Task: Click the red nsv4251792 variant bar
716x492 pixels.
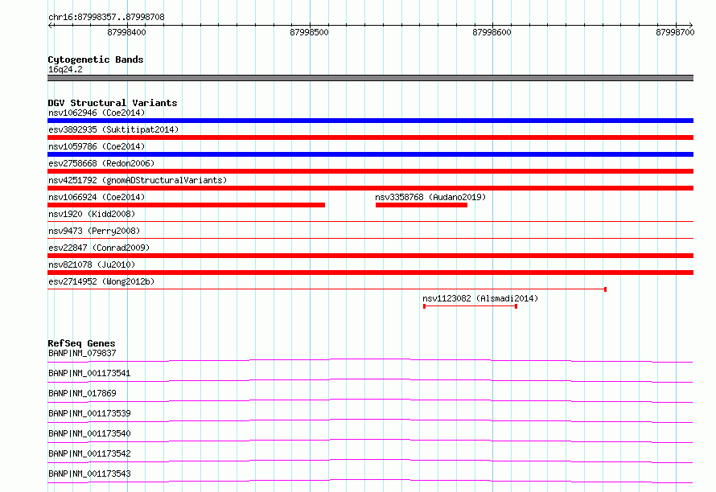Action: [x=370, y=188]
